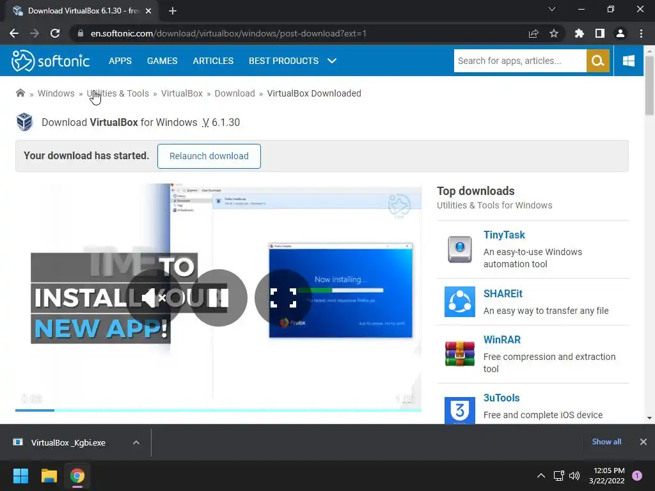Open the Articles menu
This screenshot has width=655, height=491.
pyautogui.click(x=213, y=61)
